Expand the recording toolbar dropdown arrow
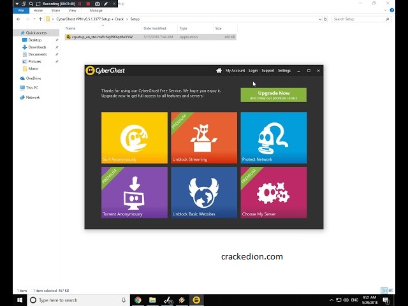This screenshot has height=306, width=408. coord(17,4)
